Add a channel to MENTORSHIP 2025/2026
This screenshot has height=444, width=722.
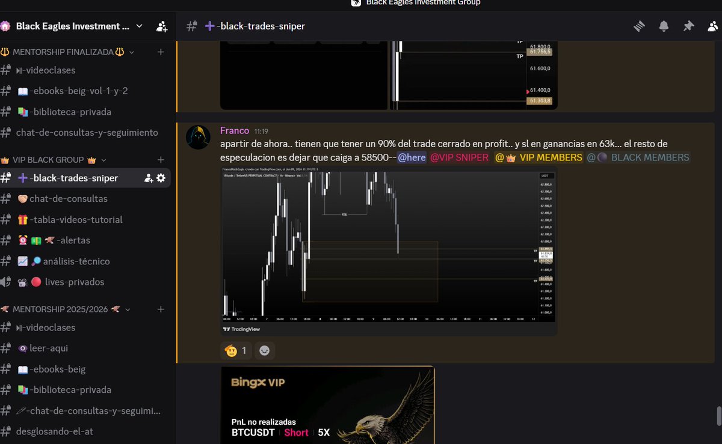click(161, 309)
